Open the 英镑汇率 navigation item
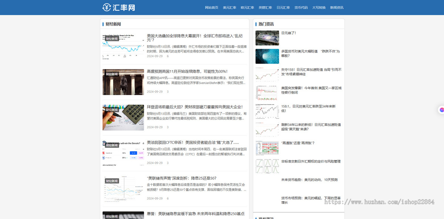Image resolution: width=444 pixels, height=219 pixels. click(x=265, y=7)
